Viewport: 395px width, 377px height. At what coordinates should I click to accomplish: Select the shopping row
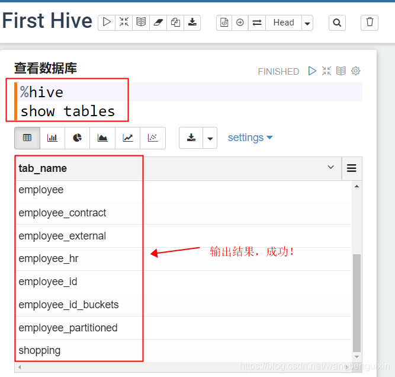tap(184, 350)
